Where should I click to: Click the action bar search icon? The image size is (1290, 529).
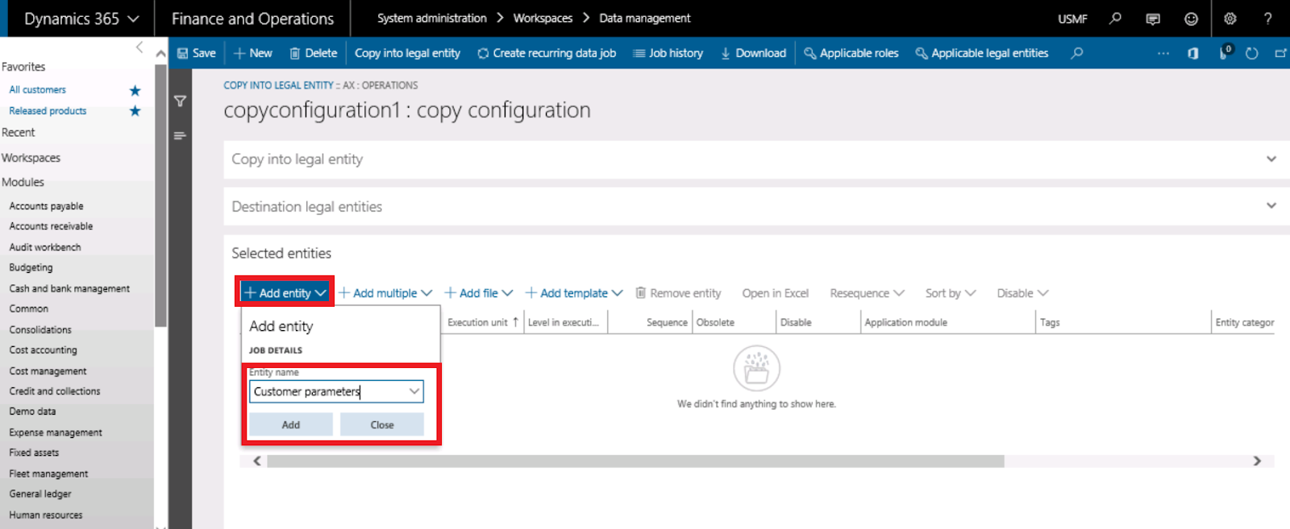point(1076,53)
